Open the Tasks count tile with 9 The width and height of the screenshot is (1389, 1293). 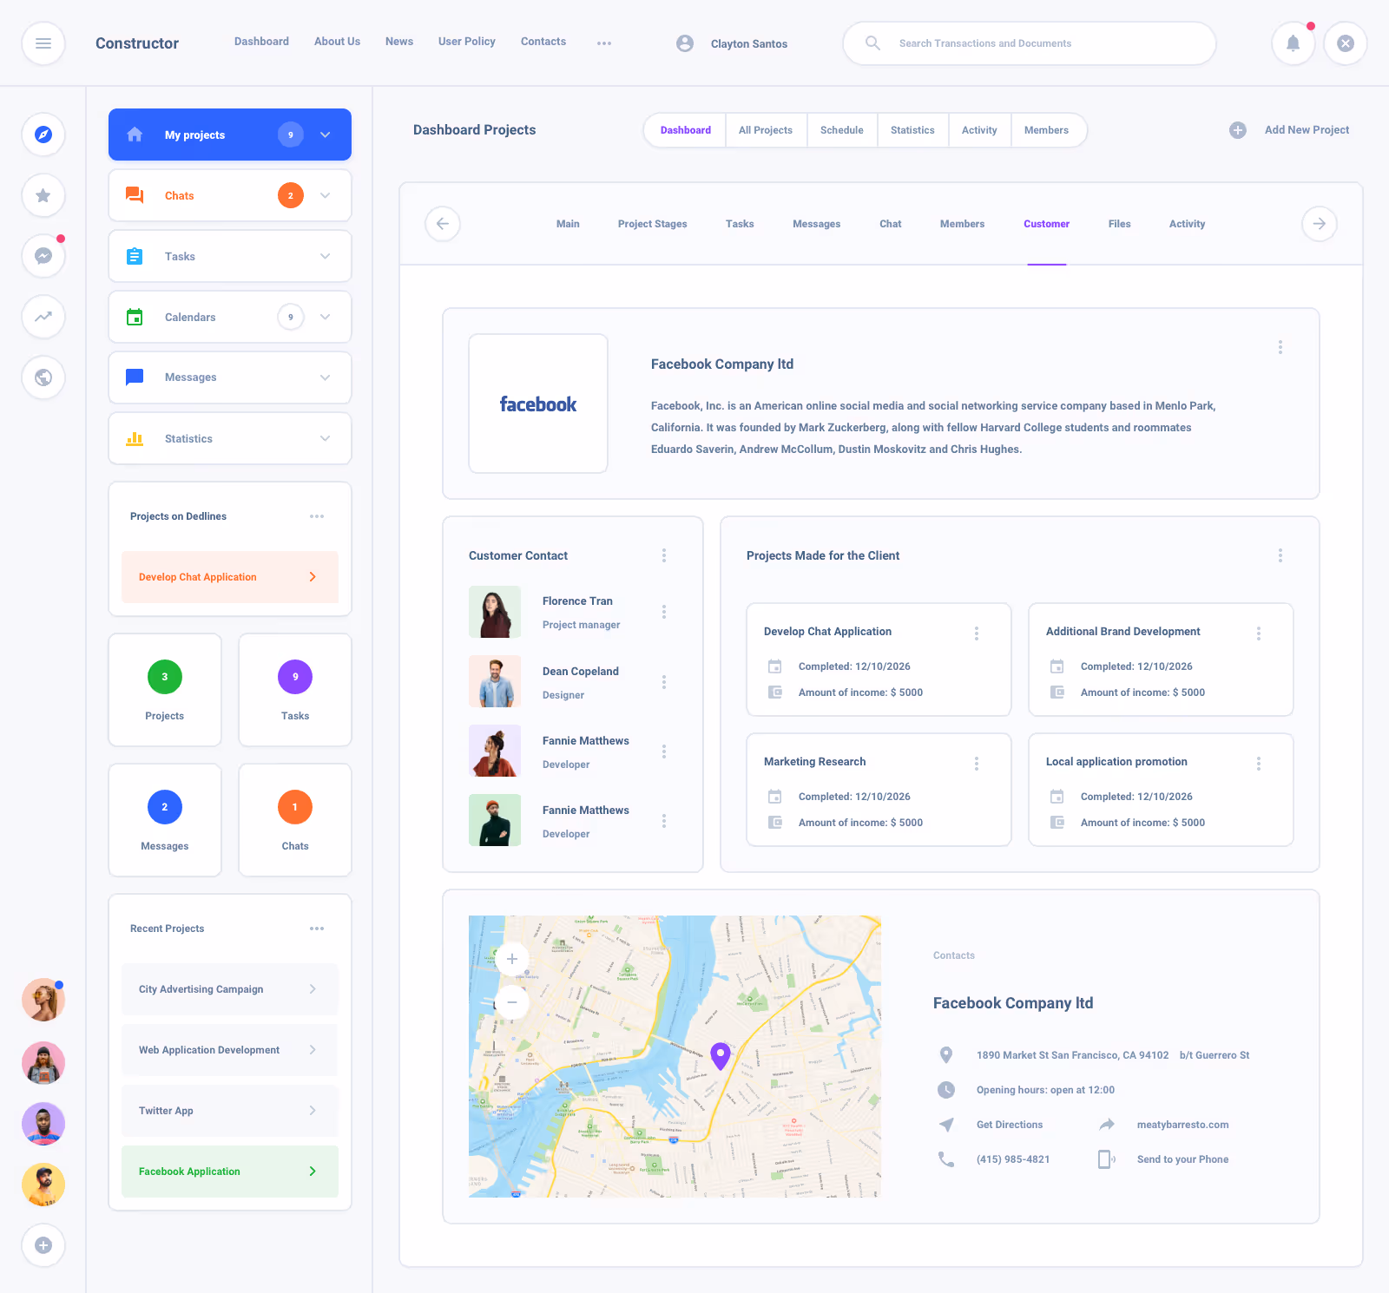tap(295, 690)
